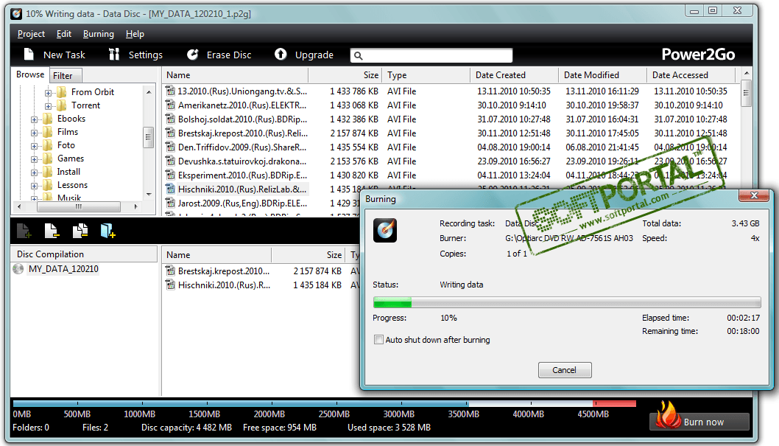Sort browse file list by Name column
This screenshot has width=779, height=446.
coord(236,75)
